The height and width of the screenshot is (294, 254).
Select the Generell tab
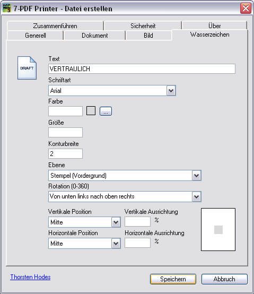tap(35, 36)
